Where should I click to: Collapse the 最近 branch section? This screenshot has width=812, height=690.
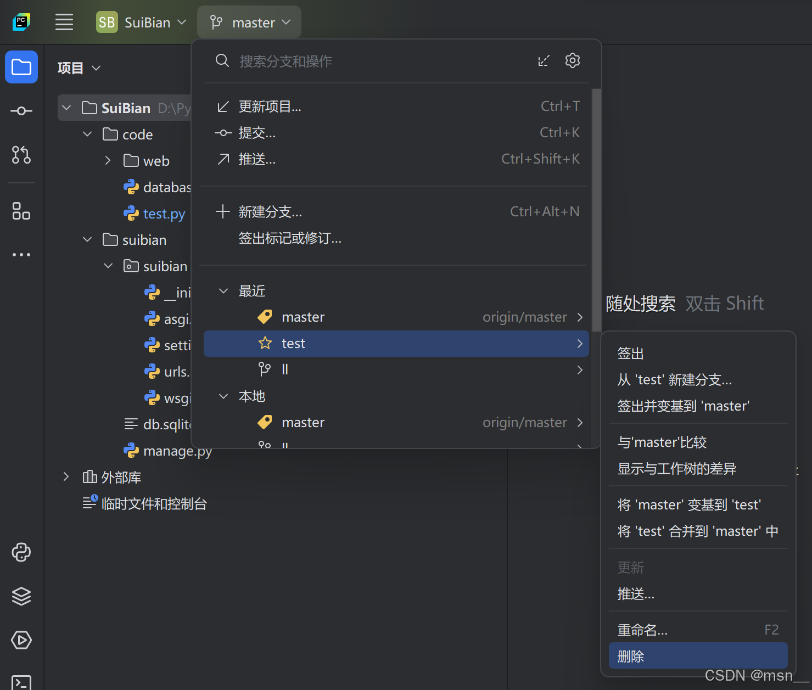223,290
